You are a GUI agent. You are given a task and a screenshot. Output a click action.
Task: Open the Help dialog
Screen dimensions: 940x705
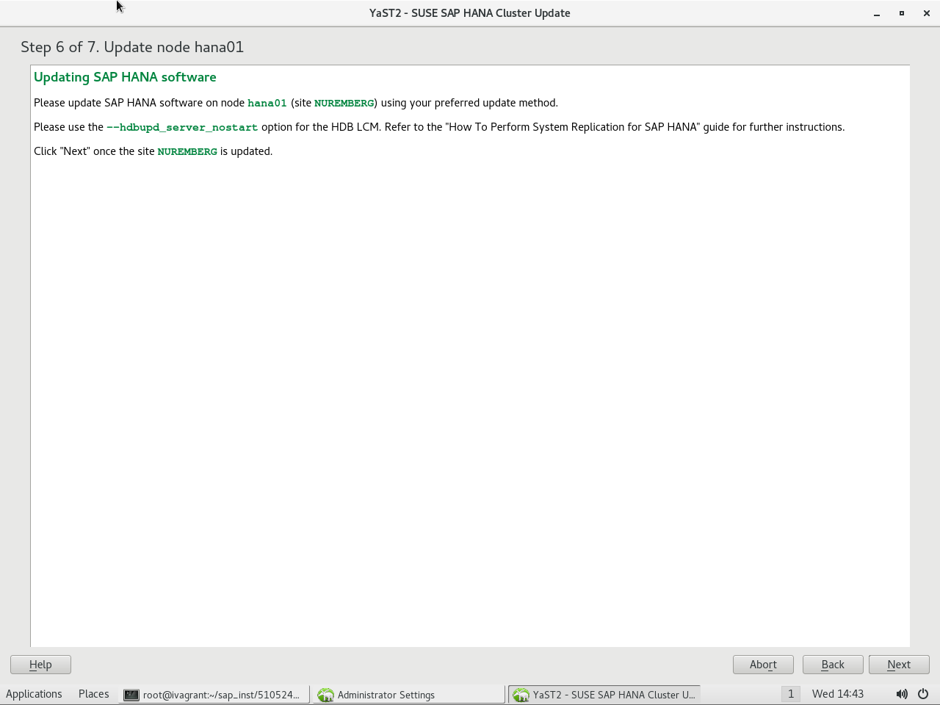coord(40,665)
